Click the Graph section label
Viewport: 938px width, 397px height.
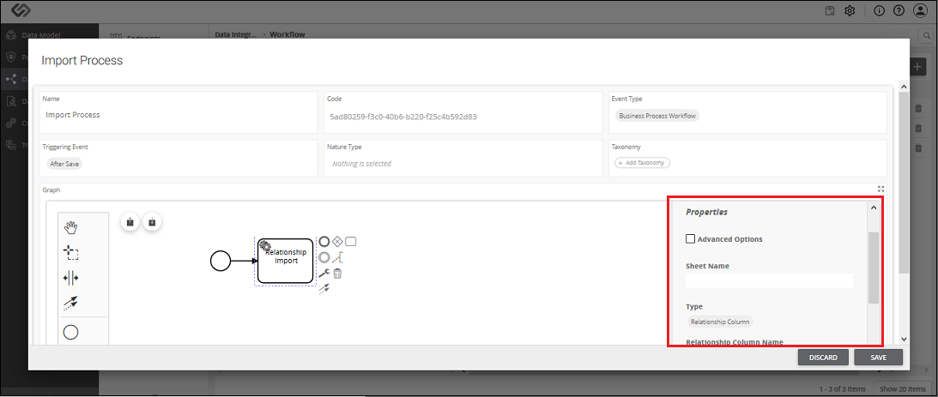pyautogui.click(x=51, y=189)
